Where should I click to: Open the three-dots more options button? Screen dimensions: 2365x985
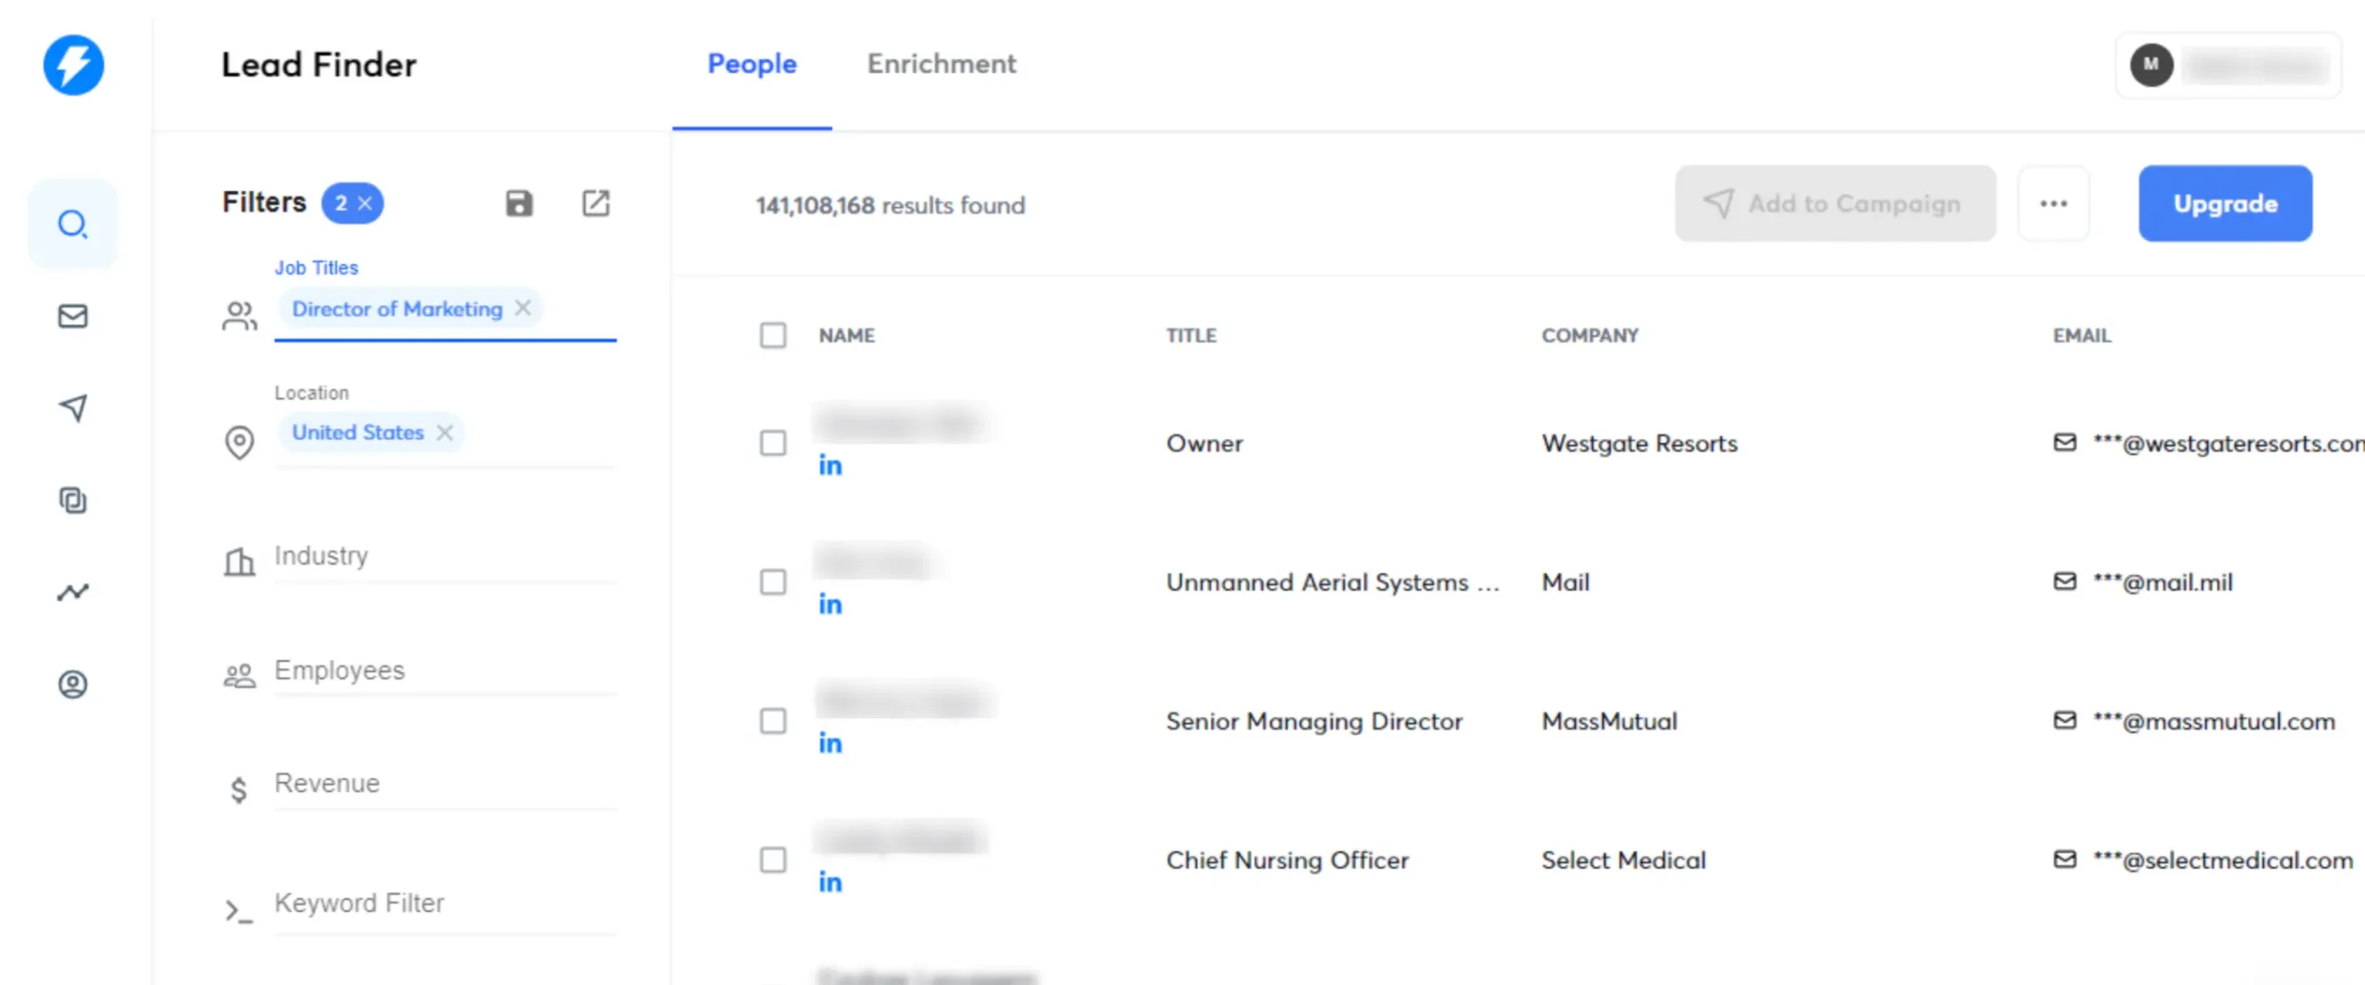click(x=2054, y=203)
